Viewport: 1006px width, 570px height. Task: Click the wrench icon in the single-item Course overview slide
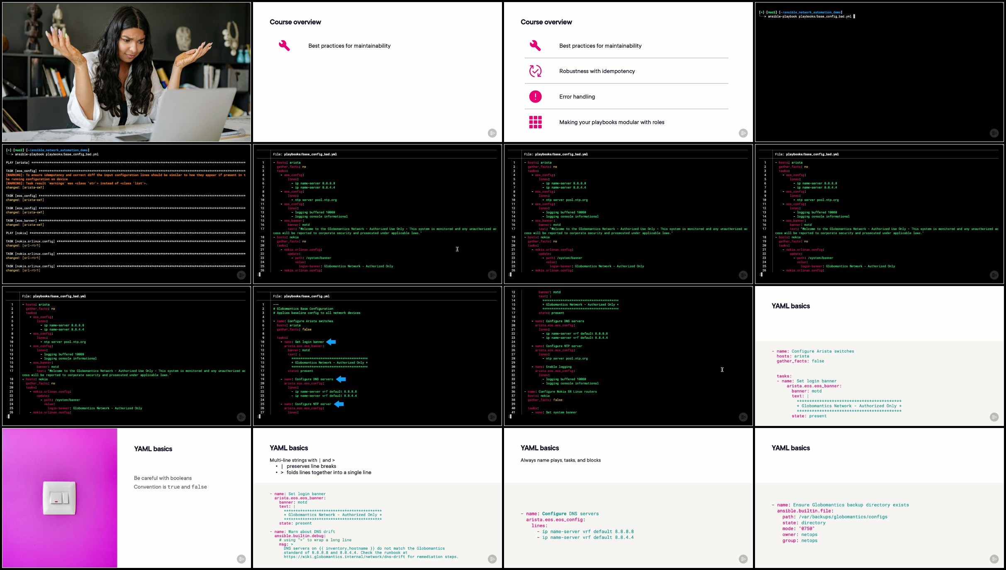pos(284,46)
